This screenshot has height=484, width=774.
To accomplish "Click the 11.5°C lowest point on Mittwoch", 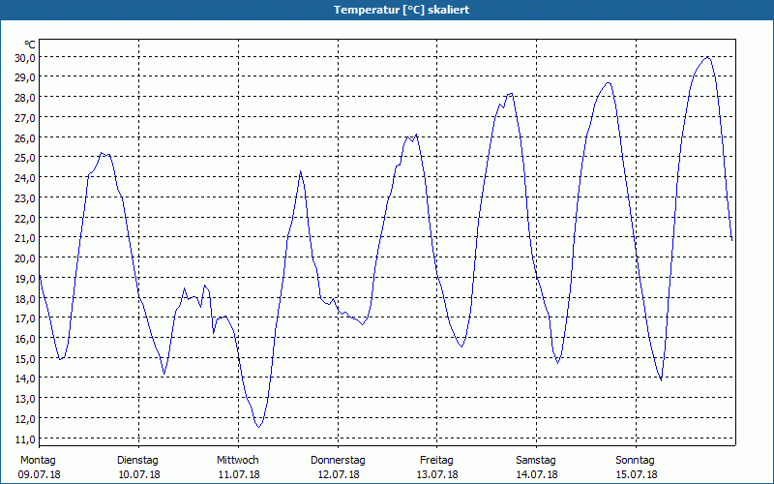I will coord(258,427).
